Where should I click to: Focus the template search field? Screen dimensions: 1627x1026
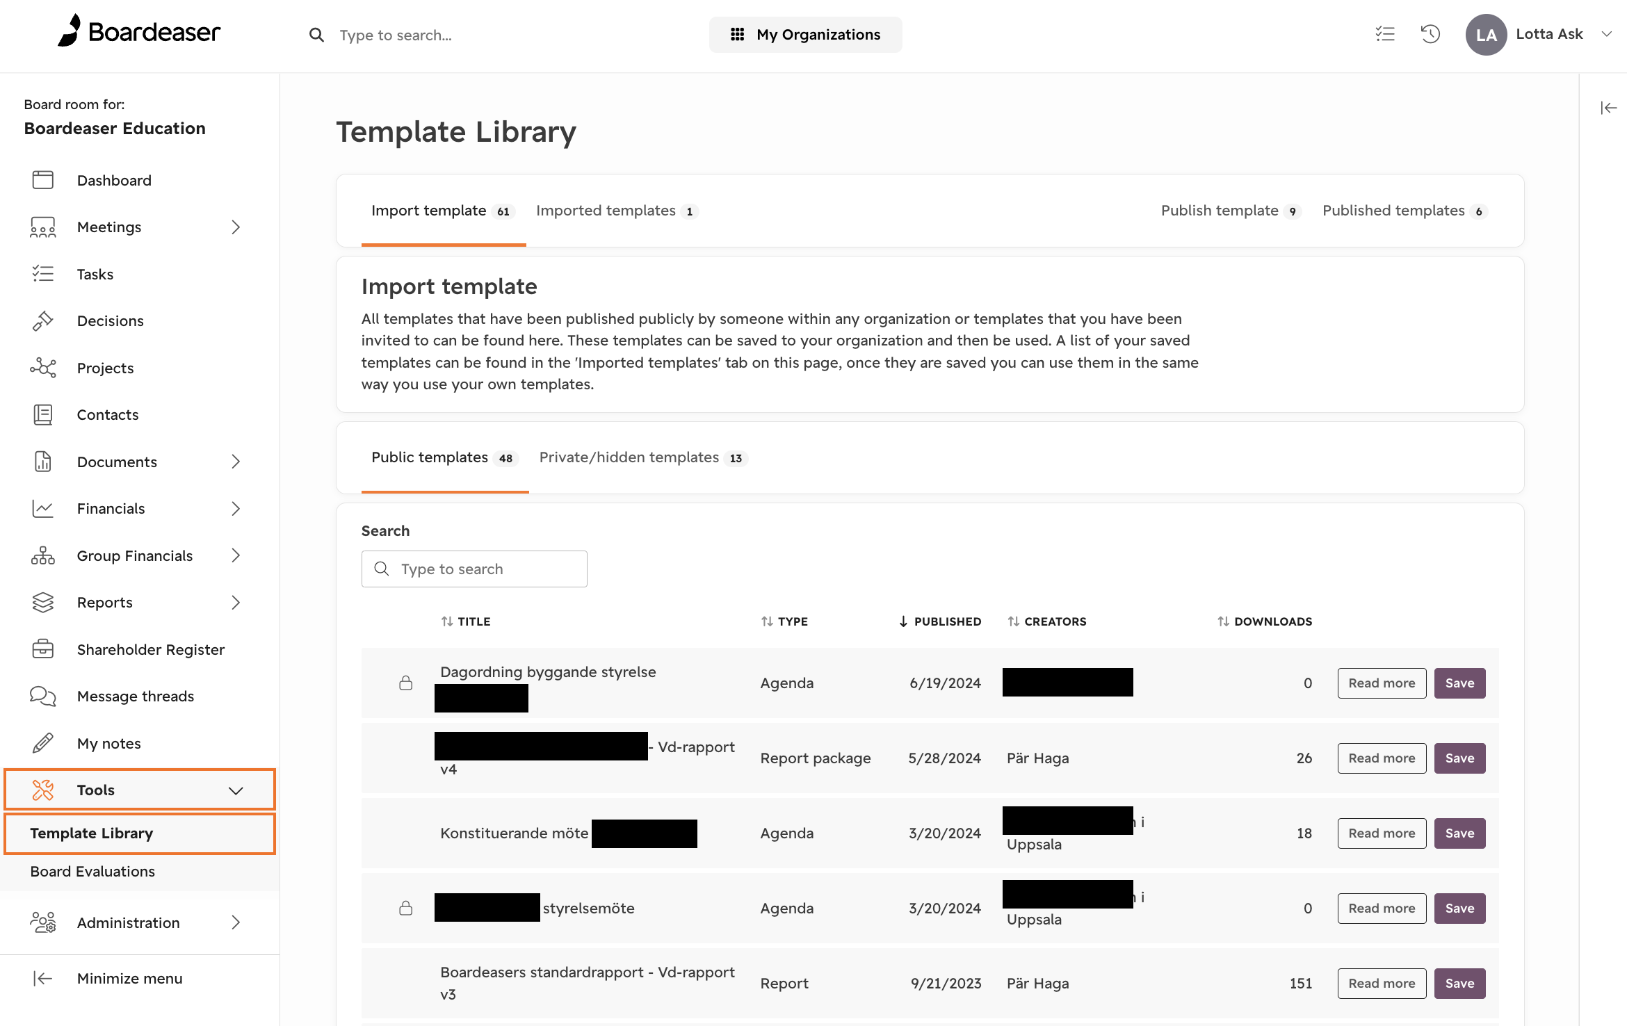point(474,569)
